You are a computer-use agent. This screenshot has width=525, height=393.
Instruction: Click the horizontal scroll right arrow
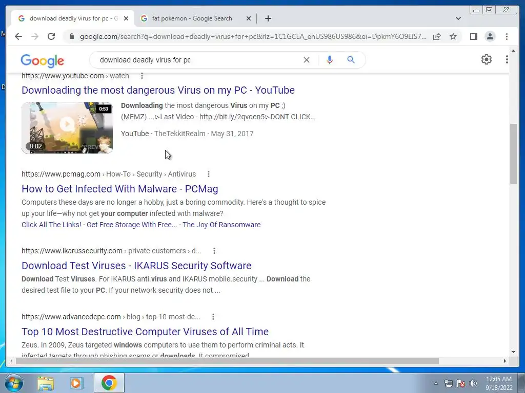pos(505,361)
